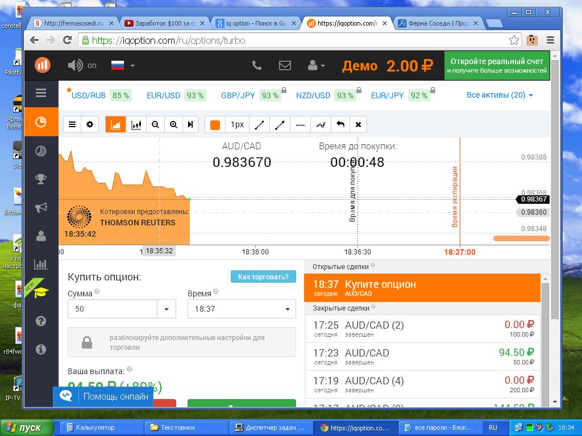Image resolution: width=582 pixels, height=436 pixels.
Task: Pick the orange drawing color swatch
Action: [215, 124]
